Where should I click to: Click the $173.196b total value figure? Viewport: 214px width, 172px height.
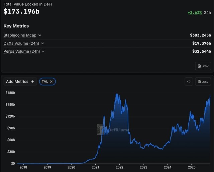tap(21, 11)
